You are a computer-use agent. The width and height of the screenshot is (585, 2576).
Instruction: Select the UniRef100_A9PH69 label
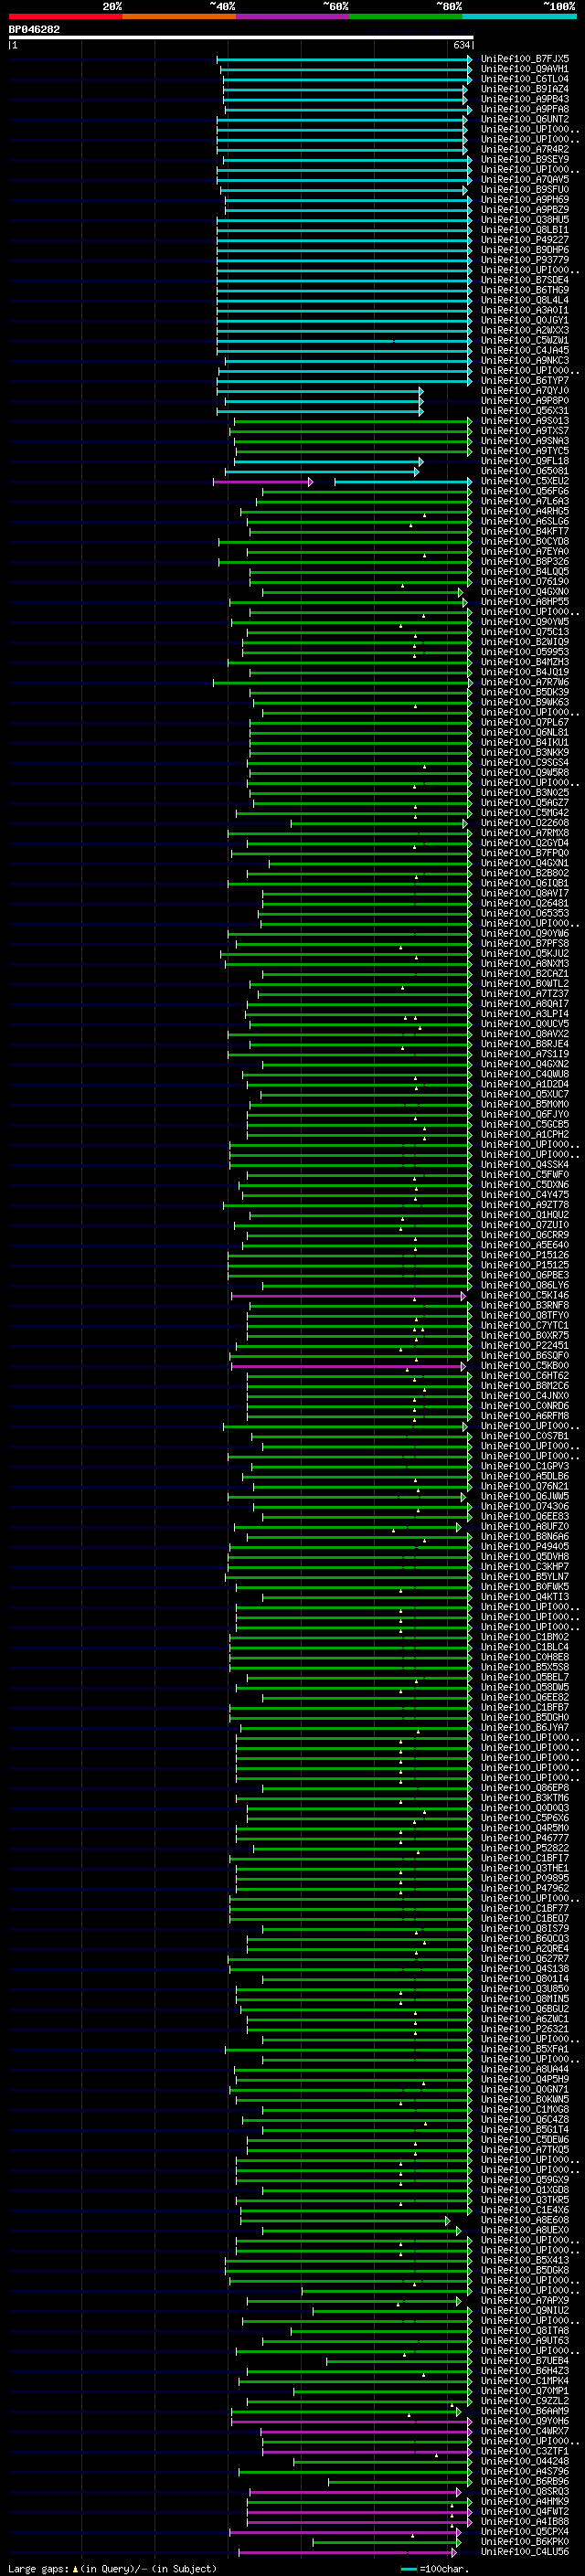(525, 200)
